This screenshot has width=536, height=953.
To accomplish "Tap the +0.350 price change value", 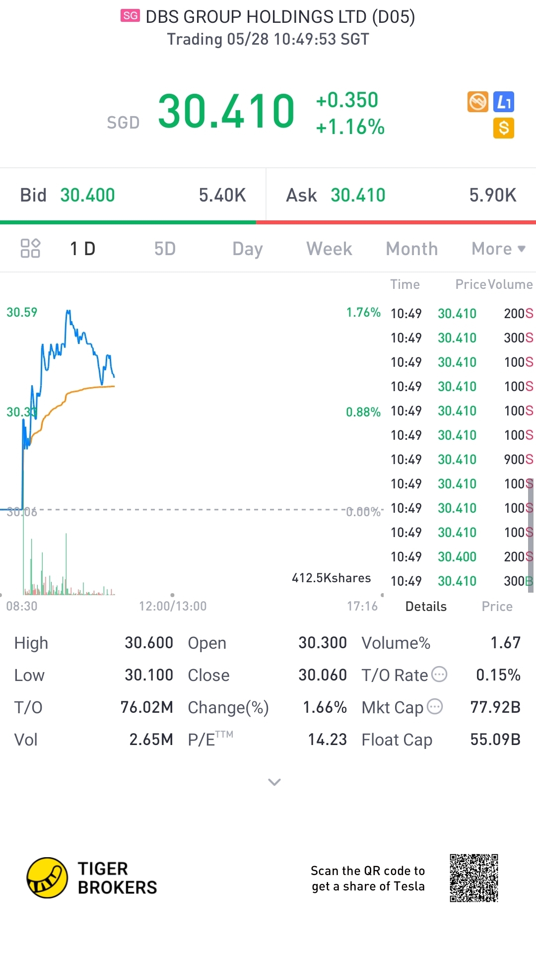I will pyautogui.click(x=347, y=100).
